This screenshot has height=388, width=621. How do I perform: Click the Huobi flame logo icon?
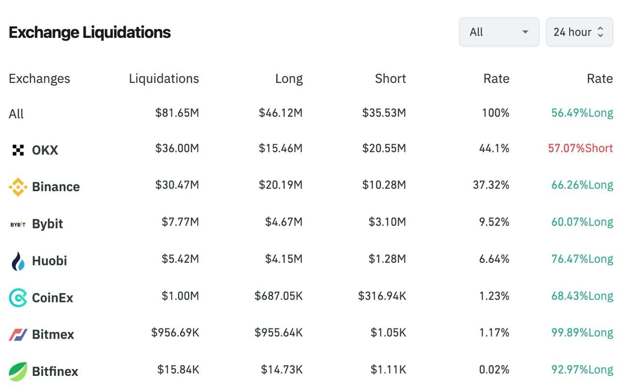coord(18,261)
